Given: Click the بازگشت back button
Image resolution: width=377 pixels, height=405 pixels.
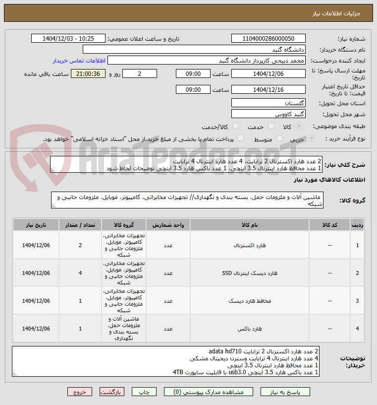Looking at the screenshot, I should (x=112, y=392).
